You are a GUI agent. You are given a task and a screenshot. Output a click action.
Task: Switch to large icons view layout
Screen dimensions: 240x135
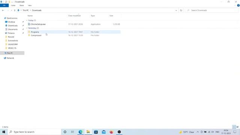pyautogui.click(x=237, y=127)
